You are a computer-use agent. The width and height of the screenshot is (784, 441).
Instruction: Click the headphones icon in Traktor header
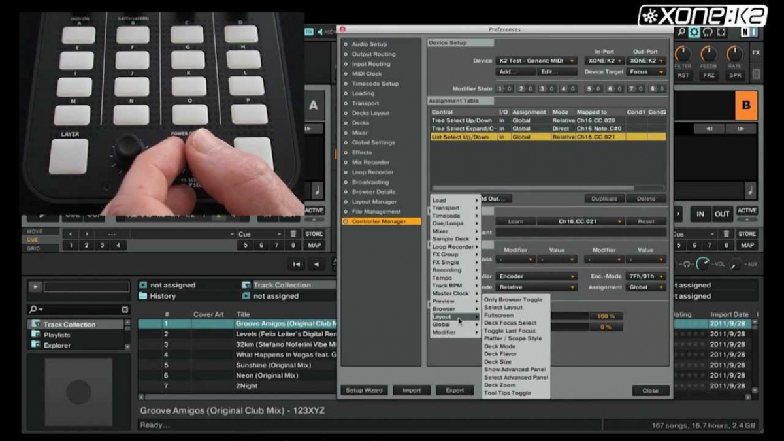(x=708, y=32)
